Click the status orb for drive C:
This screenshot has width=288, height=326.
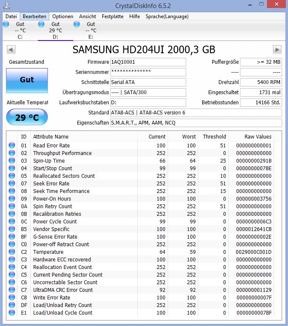(6, 24)
